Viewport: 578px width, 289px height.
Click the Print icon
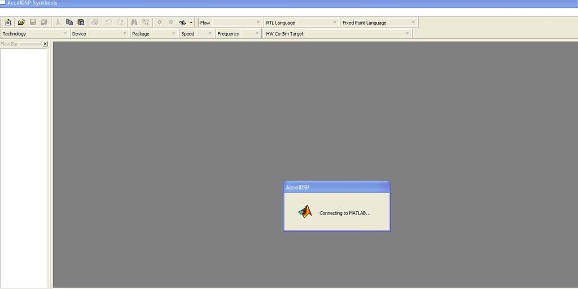click(x=95, y=23)
